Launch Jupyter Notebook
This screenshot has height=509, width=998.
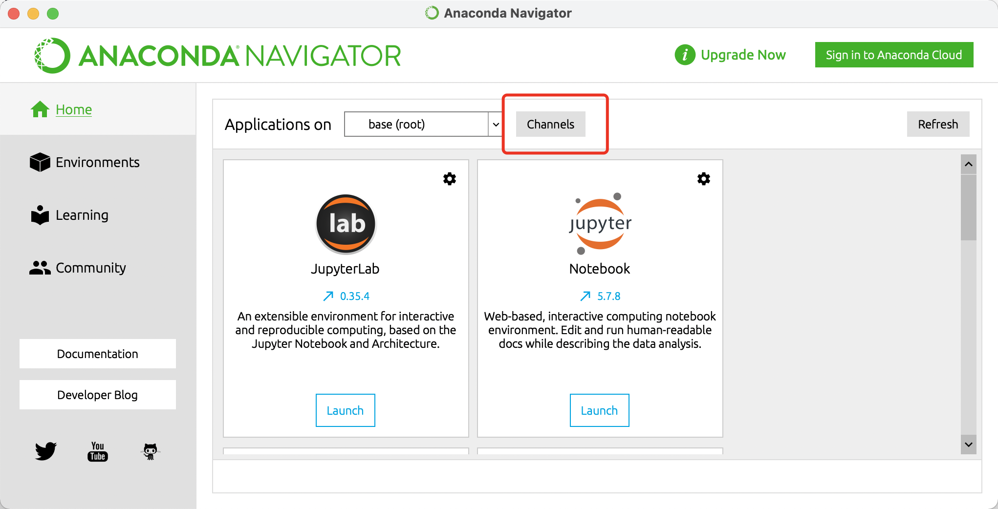click(600, 410)
